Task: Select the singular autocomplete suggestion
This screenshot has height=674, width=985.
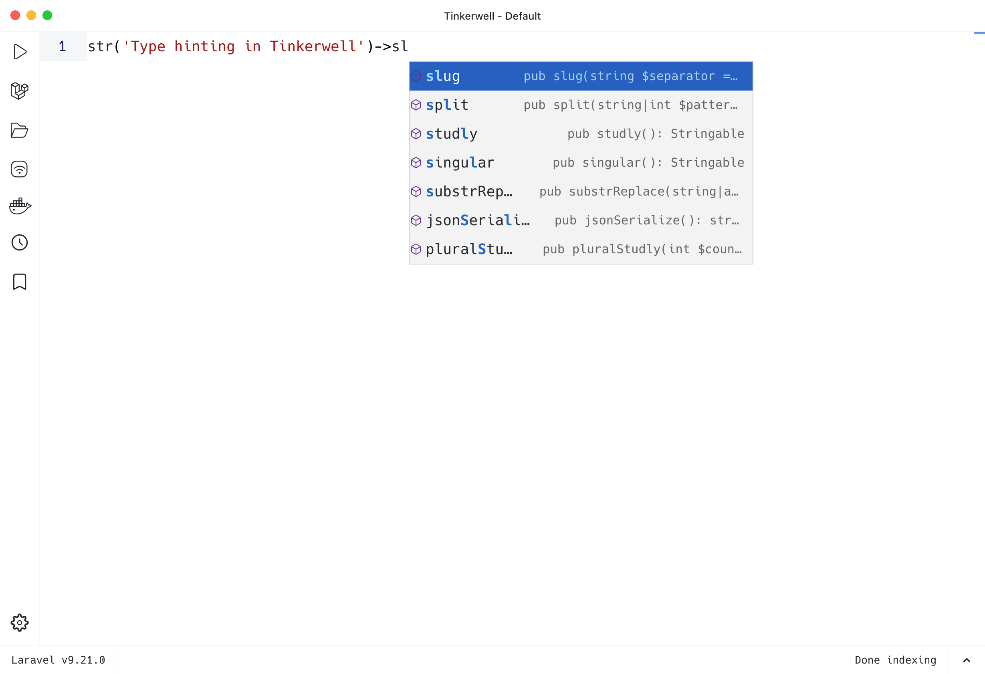Action: tap(581, 162)
